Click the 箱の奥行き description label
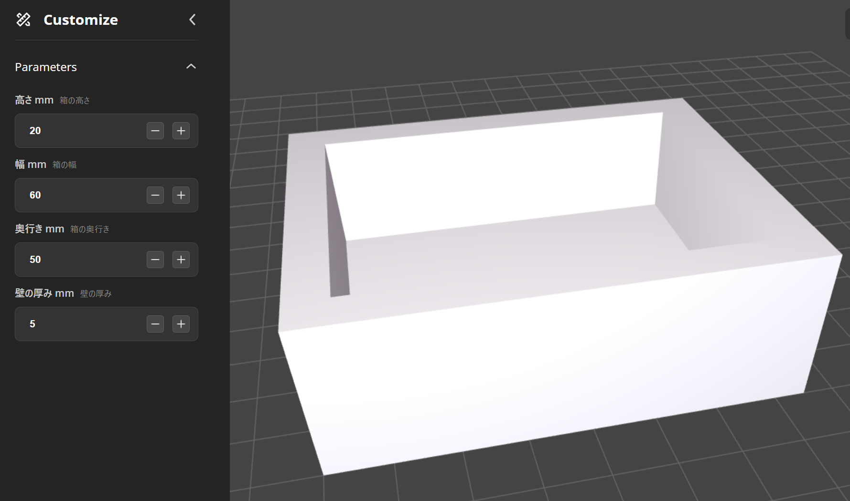 coord(90,229)
